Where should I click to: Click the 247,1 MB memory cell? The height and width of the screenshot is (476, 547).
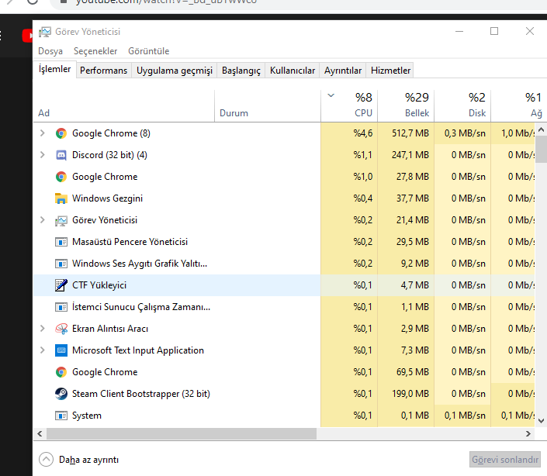coord(406,155)
